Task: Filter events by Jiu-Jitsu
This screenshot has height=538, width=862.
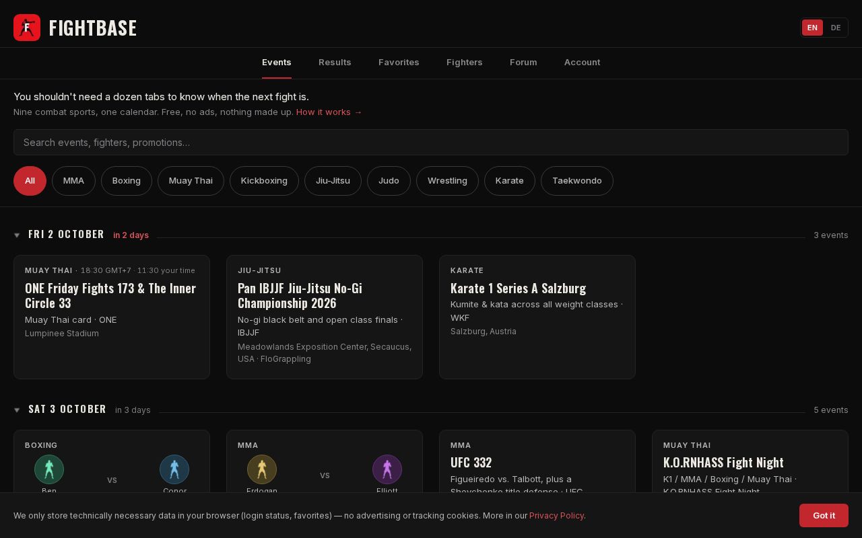Action: (x=333, y=181)
